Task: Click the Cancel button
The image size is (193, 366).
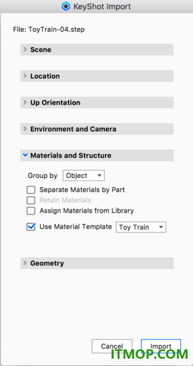Action: coord(112,346)
